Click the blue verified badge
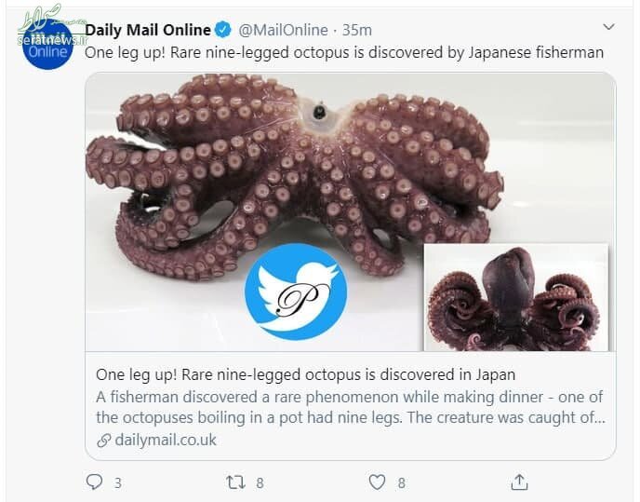Viewport: 640px width, 502px height. (223, 31)
